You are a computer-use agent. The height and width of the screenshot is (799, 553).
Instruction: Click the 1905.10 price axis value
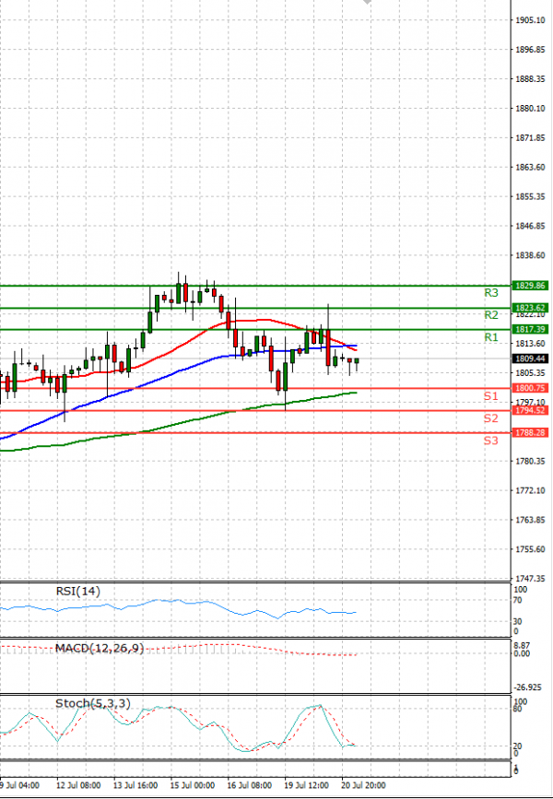531,20
